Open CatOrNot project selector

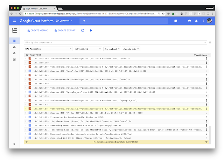64,21
